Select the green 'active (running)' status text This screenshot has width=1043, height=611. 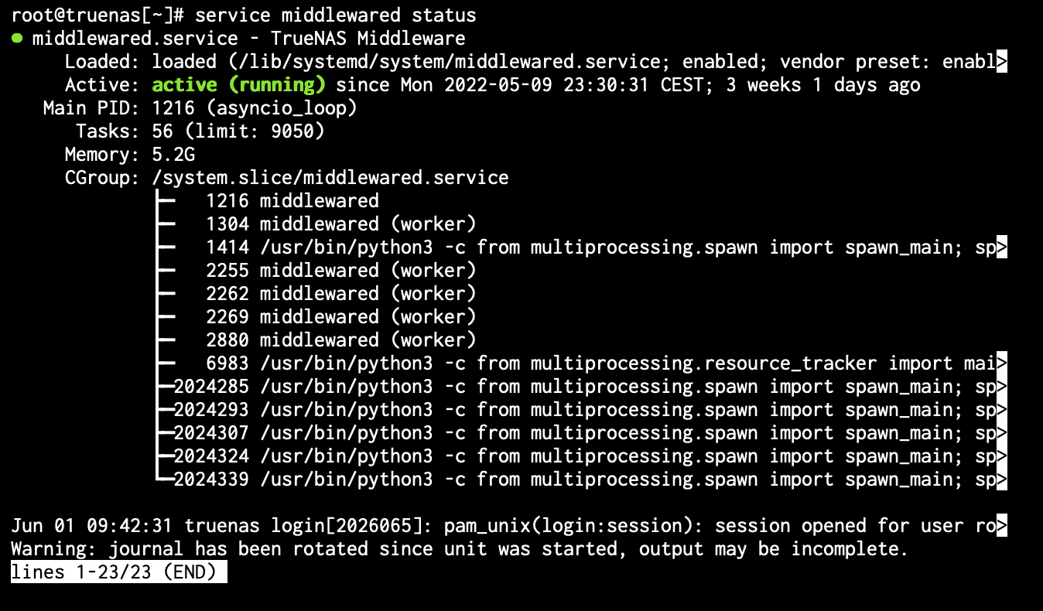pos(239,85)
